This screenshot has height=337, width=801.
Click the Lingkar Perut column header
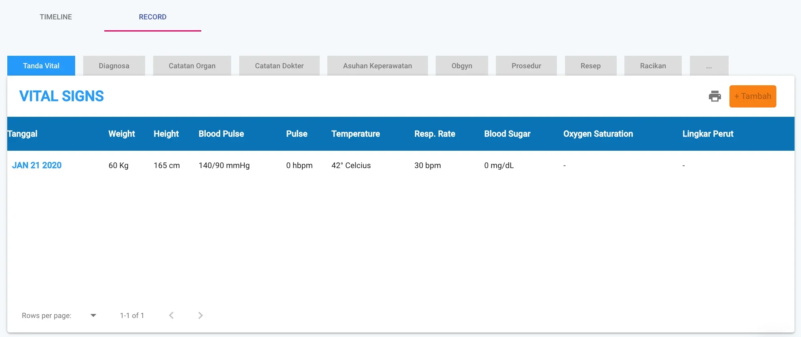708,134
